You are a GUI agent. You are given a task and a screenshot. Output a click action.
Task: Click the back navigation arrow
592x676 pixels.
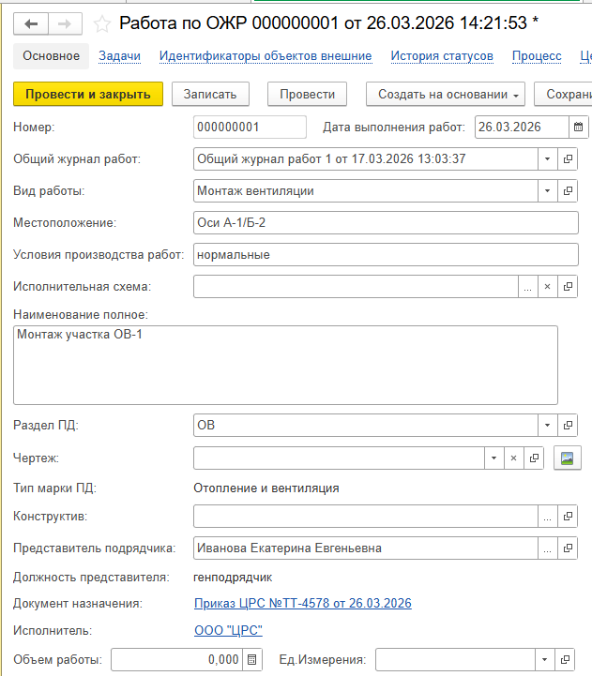32,23
